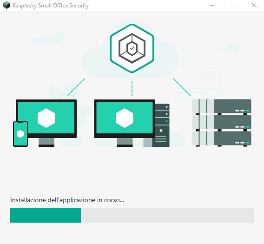Minimize the Kaspersky installer window

click(212, 6)
